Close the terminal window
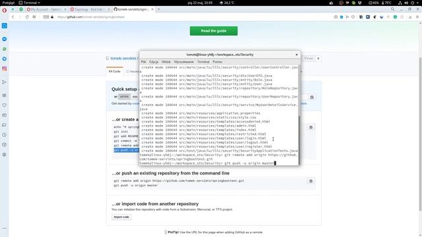This screenshot has height=237, width=422. (297, 55)
